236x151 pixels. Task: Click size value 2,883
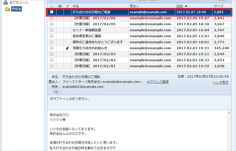pos(218,12)
